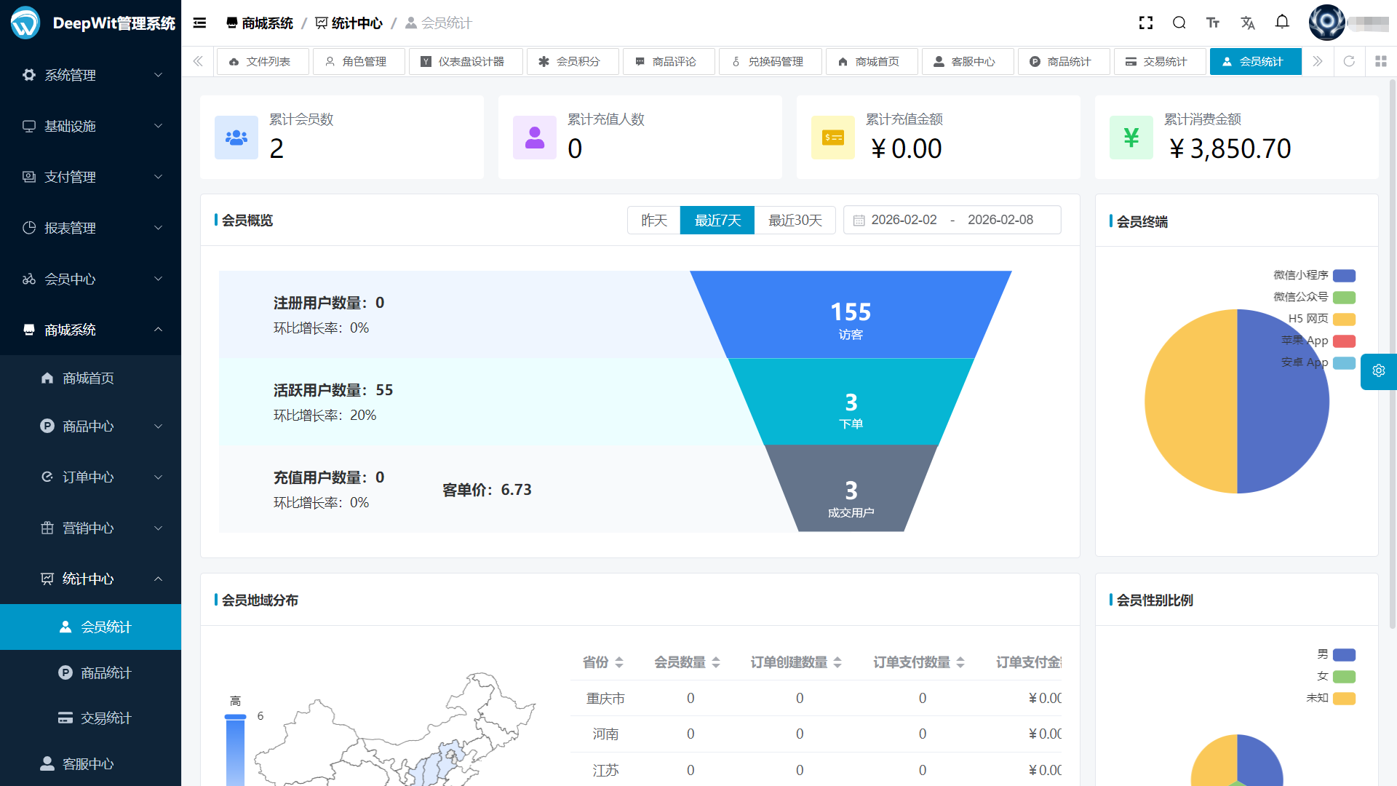Switch to the 交易统计 tab

(1160, 61)
